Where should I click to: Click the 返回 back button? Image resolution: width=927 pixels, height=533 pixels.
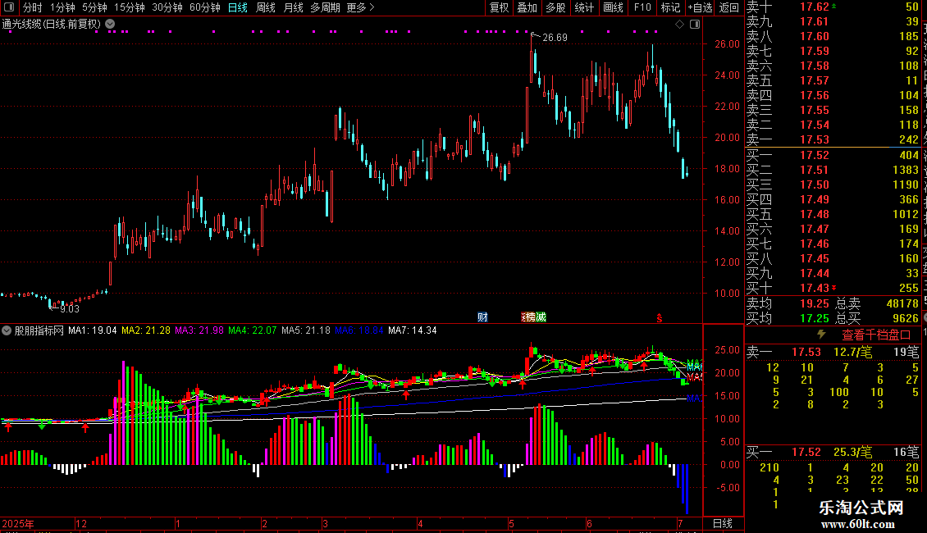pos(729,7)
